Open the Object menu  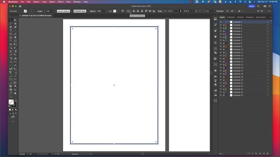pos(36,2)
